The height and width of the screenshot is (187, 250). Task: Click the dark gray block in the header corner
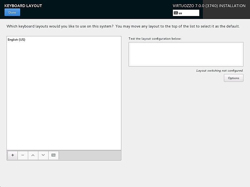coord(225,14)
